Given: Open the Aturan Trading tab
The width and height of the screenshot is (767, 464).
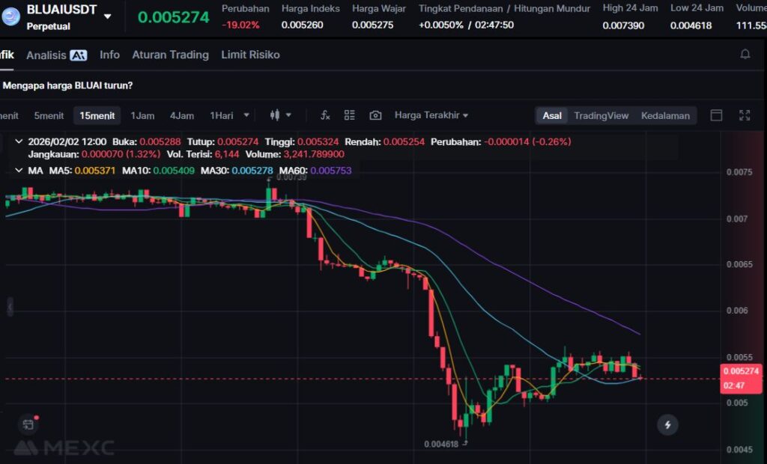Looking at the screenshot, I should [x=170, y=55].
